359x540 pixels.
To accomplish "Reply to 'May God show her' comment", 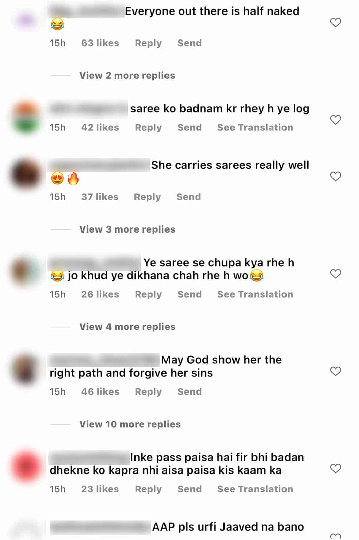I will point(148,392).
